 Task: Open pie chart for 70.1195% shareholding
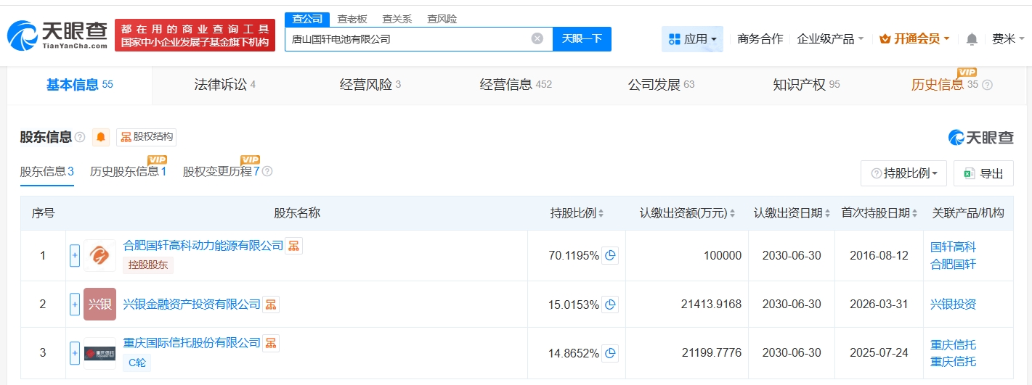pos(610,255)
